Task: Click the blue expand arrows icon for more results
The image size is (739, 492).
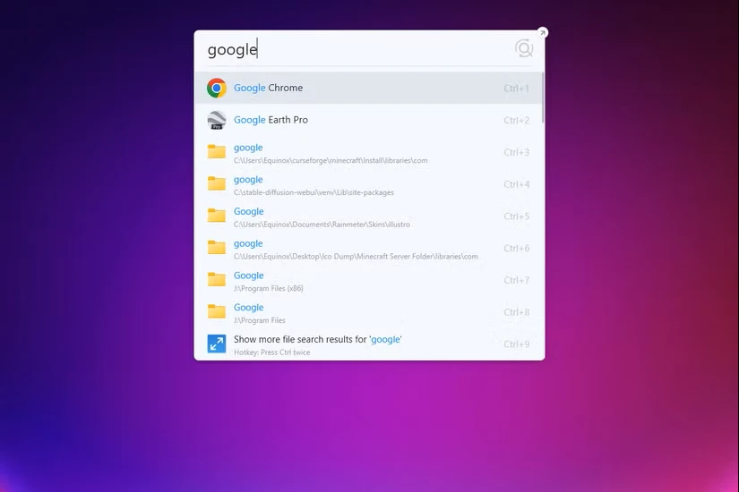Action: tap(216, 344)
